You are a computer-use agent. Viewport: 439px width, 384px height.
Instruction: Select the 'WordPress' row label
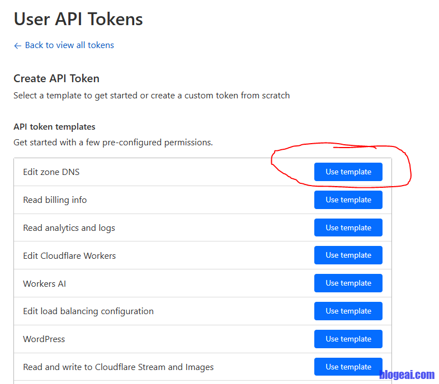(44, 339)
